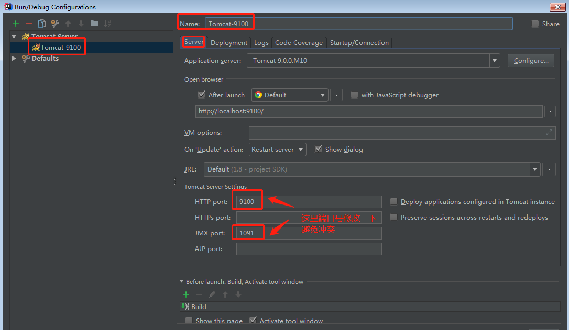The image size is (569, 330).
Task: Create new folder in configurations toolbar
Action: coord(94,24)
